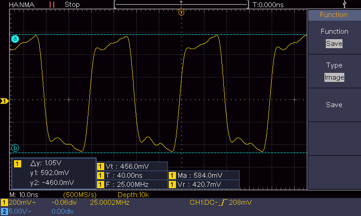361x216 pixels.
Task: Toggle channel 2 5.00V scale indicator
Action: (x=18, y=211)
